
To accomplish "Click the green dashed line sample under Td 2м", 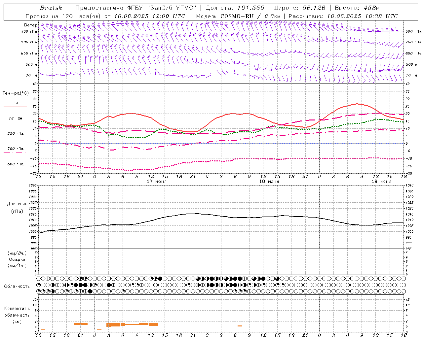I will (15, 122).
